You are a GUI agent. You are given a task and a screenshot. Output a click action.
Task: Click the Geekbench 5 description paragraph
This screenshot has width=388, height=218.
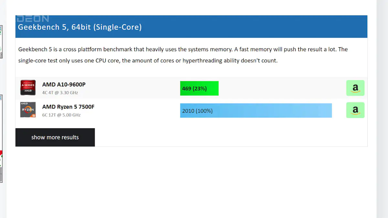coord(183,55)
